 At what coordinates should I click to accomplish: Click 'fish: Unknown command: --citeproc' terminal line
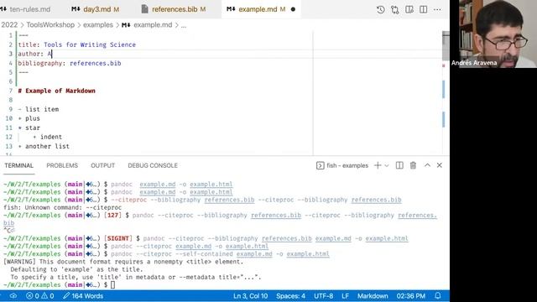[62, 207]
